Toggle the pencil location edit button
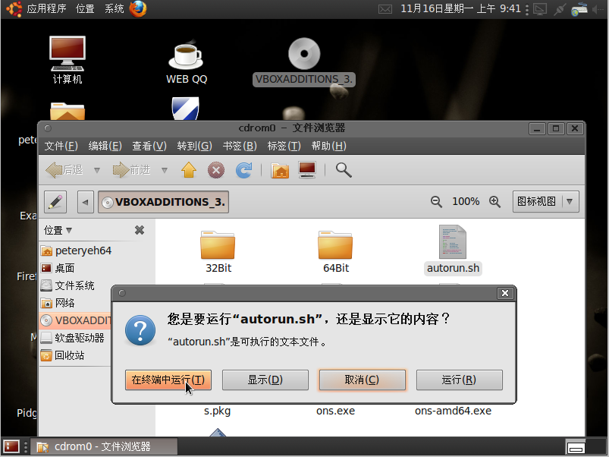This screenshot has height=457, width=609. pos(55,202)
